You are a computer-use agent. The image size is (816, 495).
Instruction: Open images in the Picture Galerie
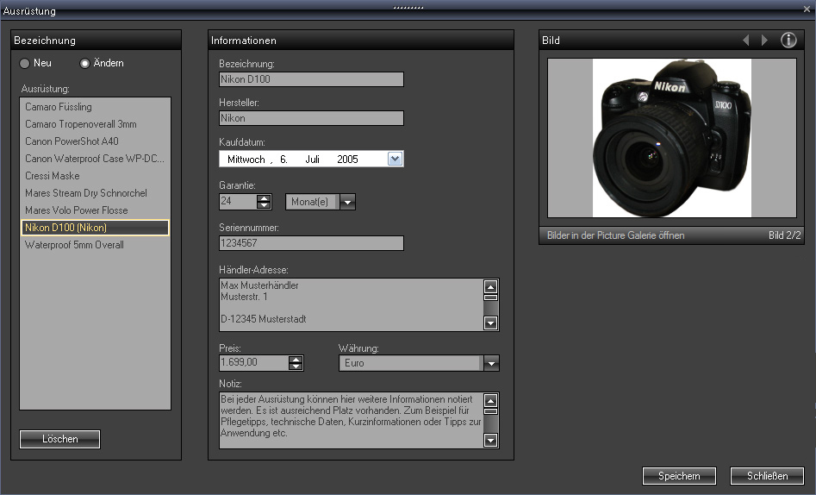(x=615, y=235)
